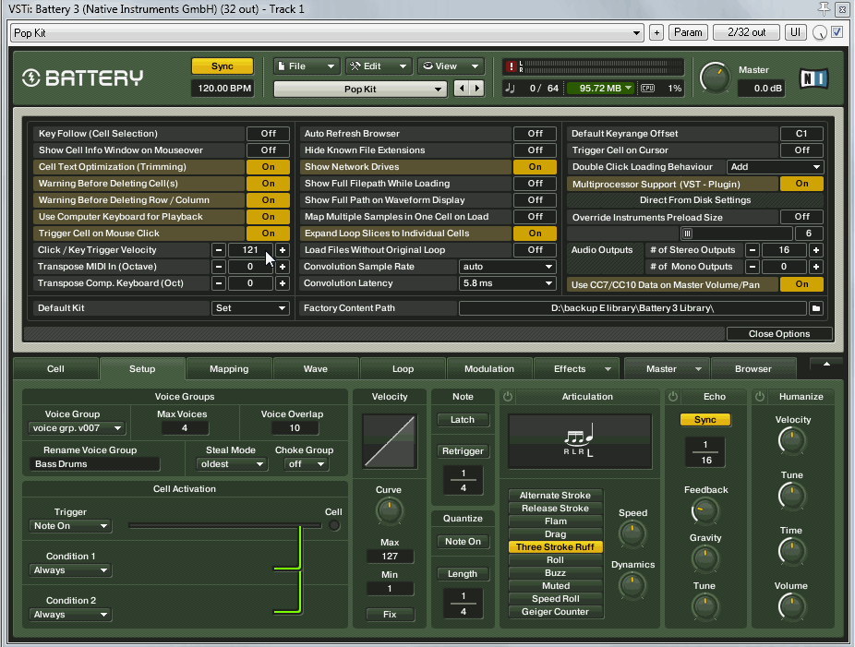Open the Edit menu

pos(378,66)
